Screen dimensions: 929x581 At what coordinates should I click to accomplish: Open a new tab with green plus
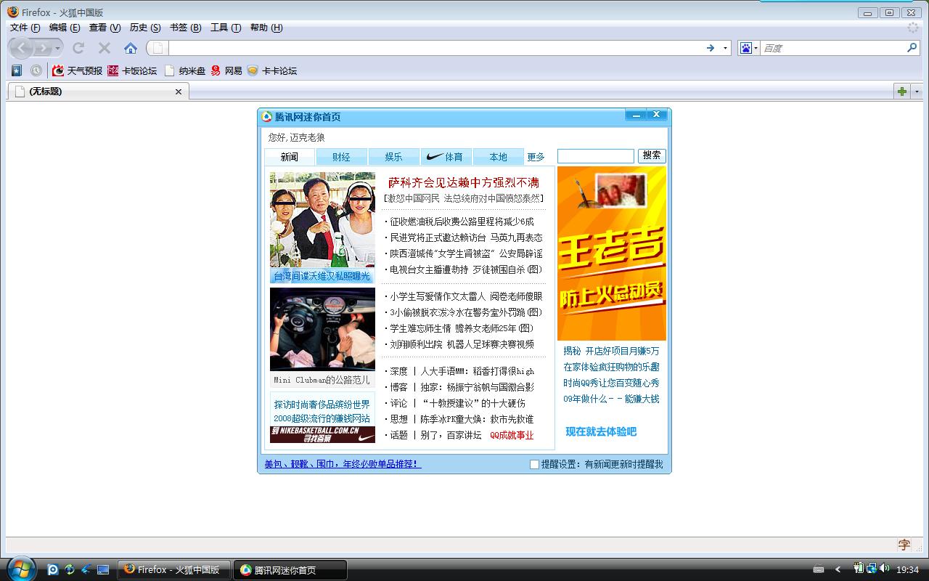[902, 92]
